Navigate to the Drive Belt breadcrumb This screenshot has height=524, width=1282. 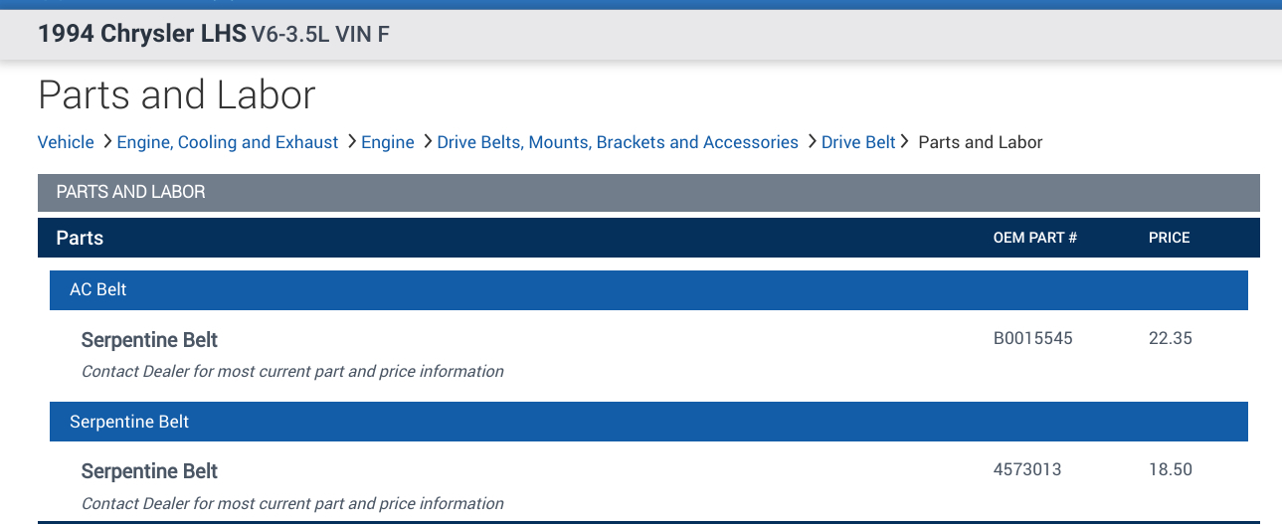point(858,142)
